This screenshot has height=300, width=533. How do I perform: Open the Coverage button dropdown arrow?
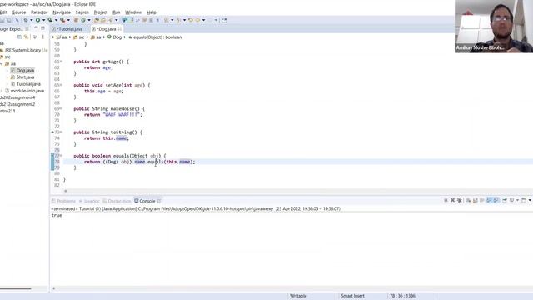[x=56, y=20]
